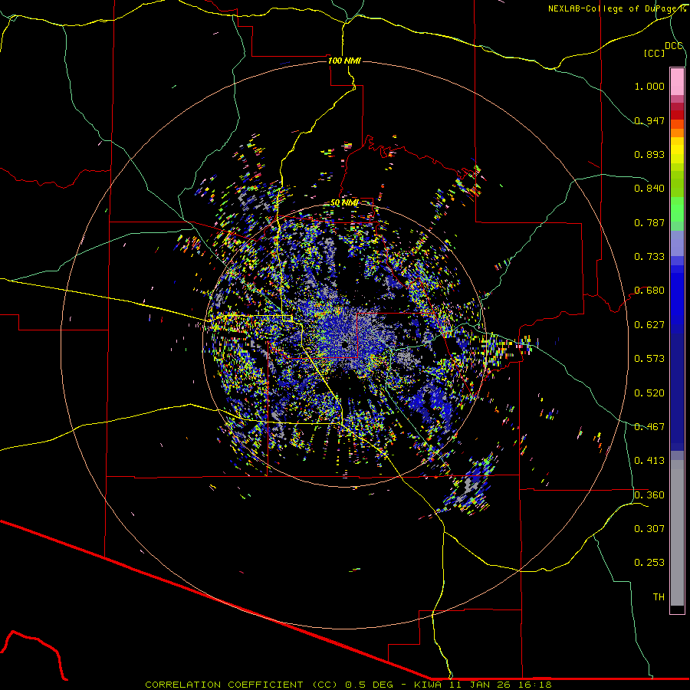Click the dark radar center cone of silence
Screen dimensions: 690x690
(x=343, y=344)
